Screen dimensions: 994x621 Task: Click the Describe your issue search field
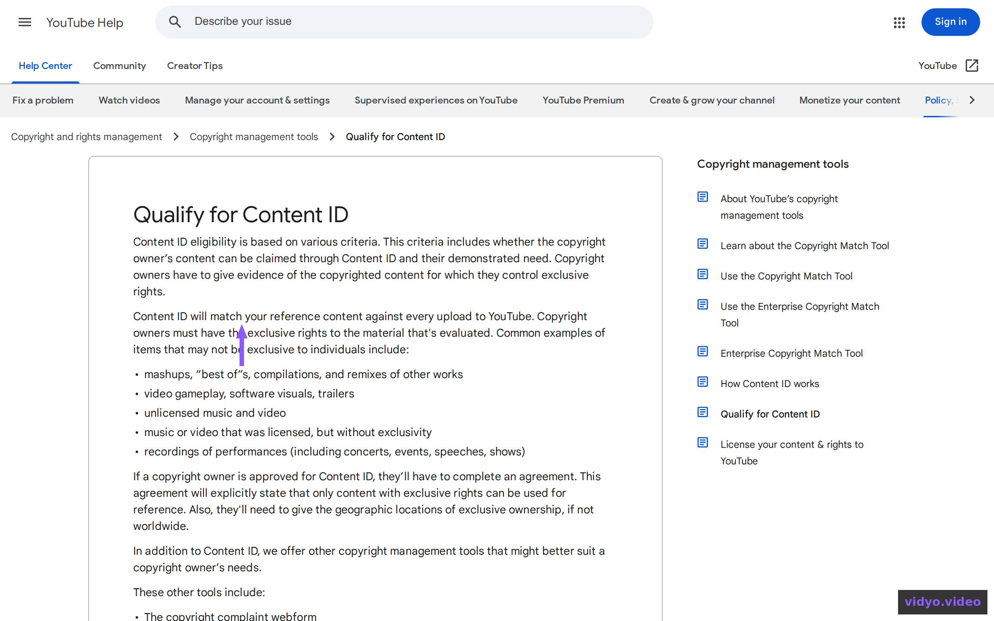pyautogui.click(x=404, y=22)
